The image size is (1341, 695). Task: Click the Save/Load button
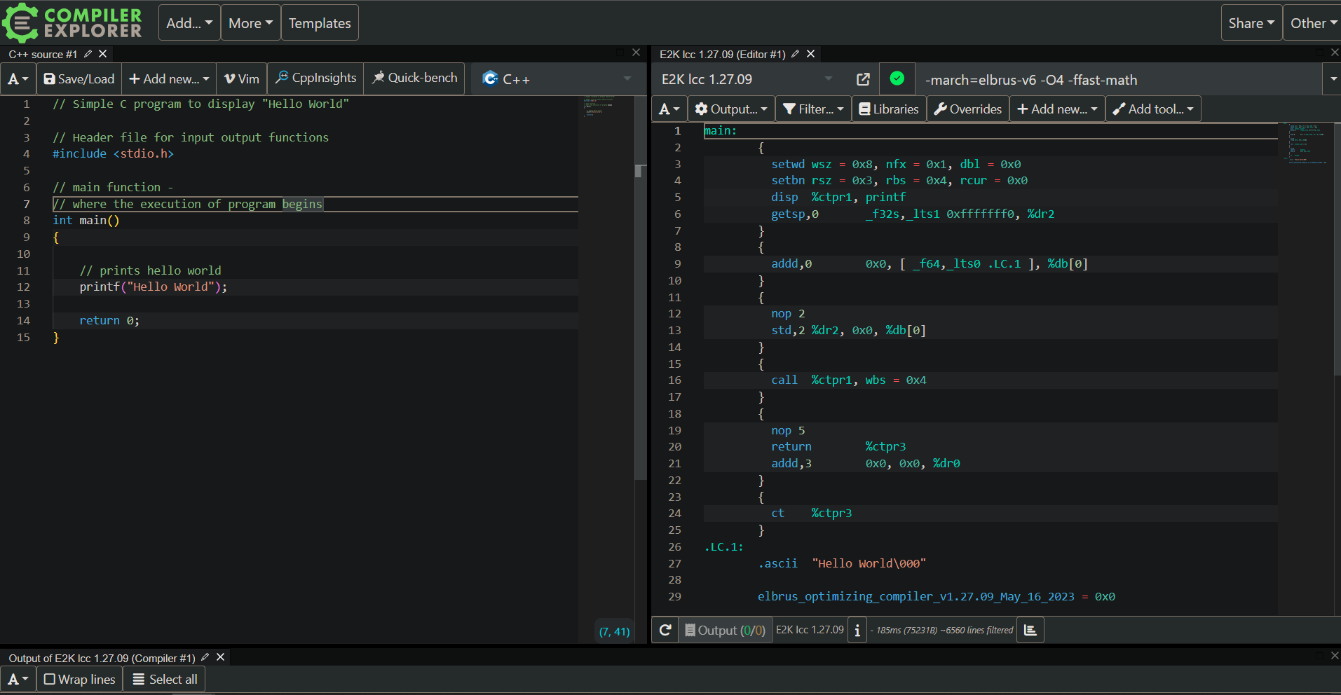click(79, 79)
